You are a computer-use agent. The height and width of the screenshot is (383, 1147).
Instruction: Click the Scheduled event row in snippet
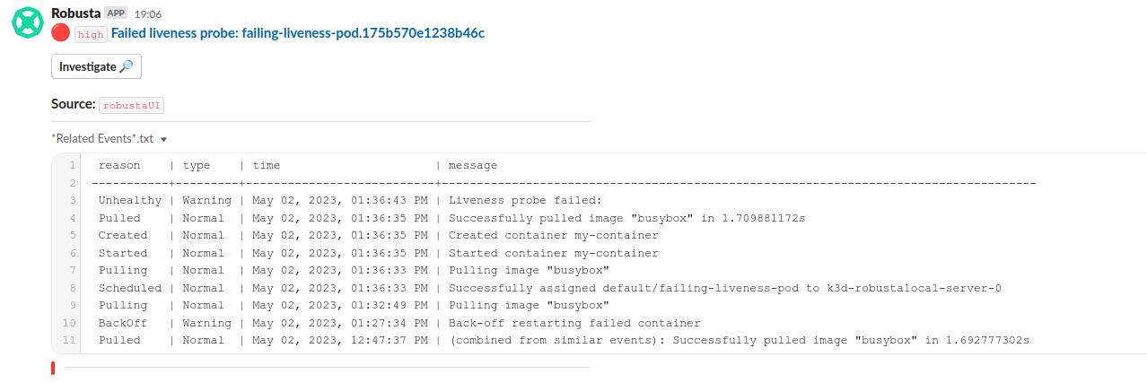(129, 288)
